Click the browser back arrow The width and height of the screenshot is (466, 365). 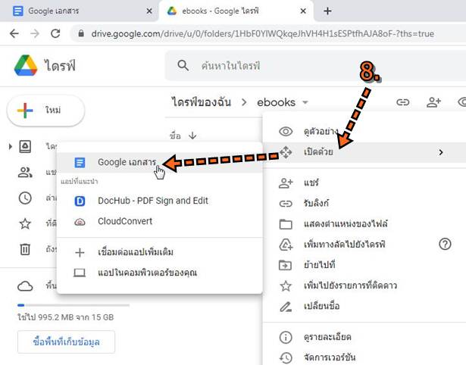point(14,33)
